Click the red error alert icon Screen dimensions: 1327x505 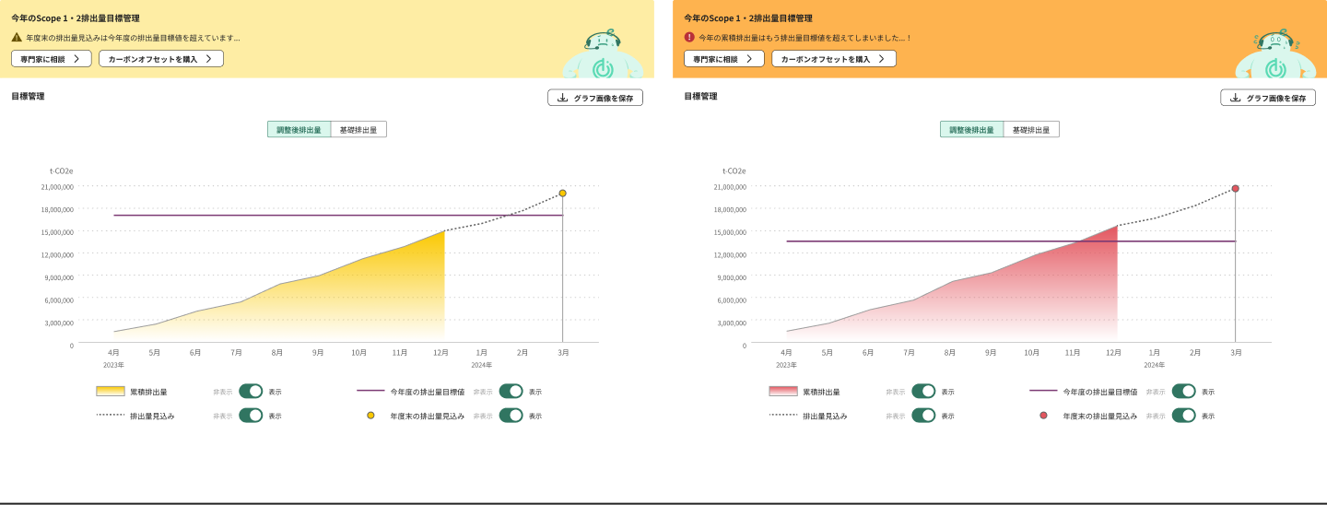[689, 38]
